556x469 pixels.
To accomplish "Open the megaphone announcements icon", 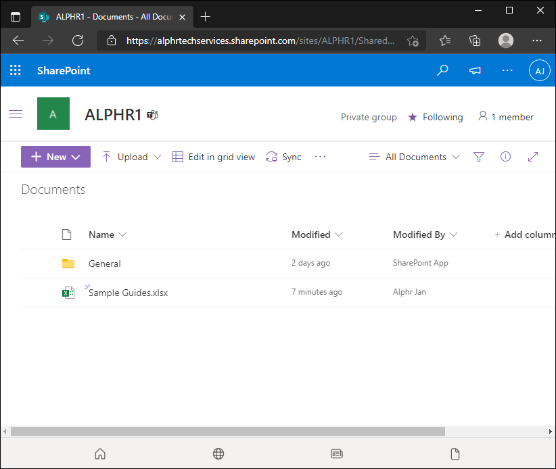I will (x=475, y=70).
